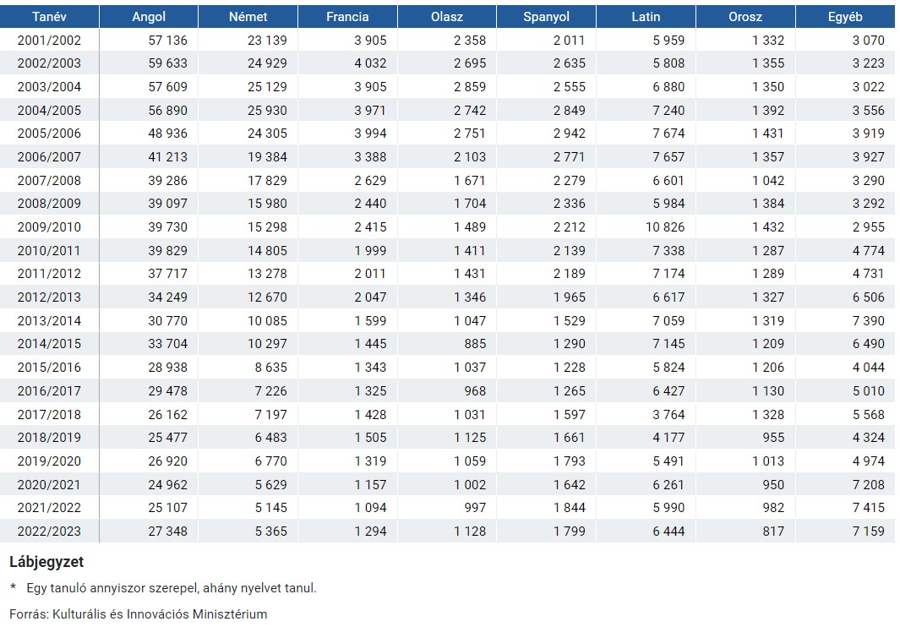Select Angol value 59 633 for 2002/2003

(167, 63)
